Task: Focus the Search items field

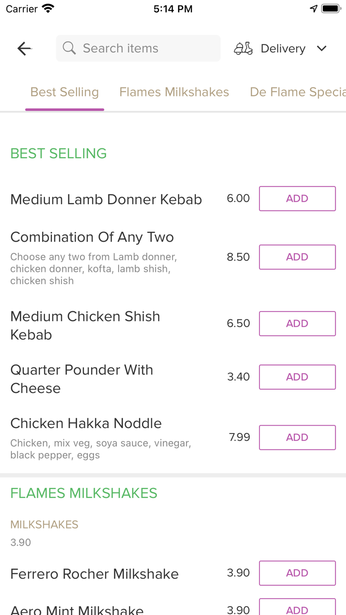Action: pyautogui.click(x=143, y=48)
